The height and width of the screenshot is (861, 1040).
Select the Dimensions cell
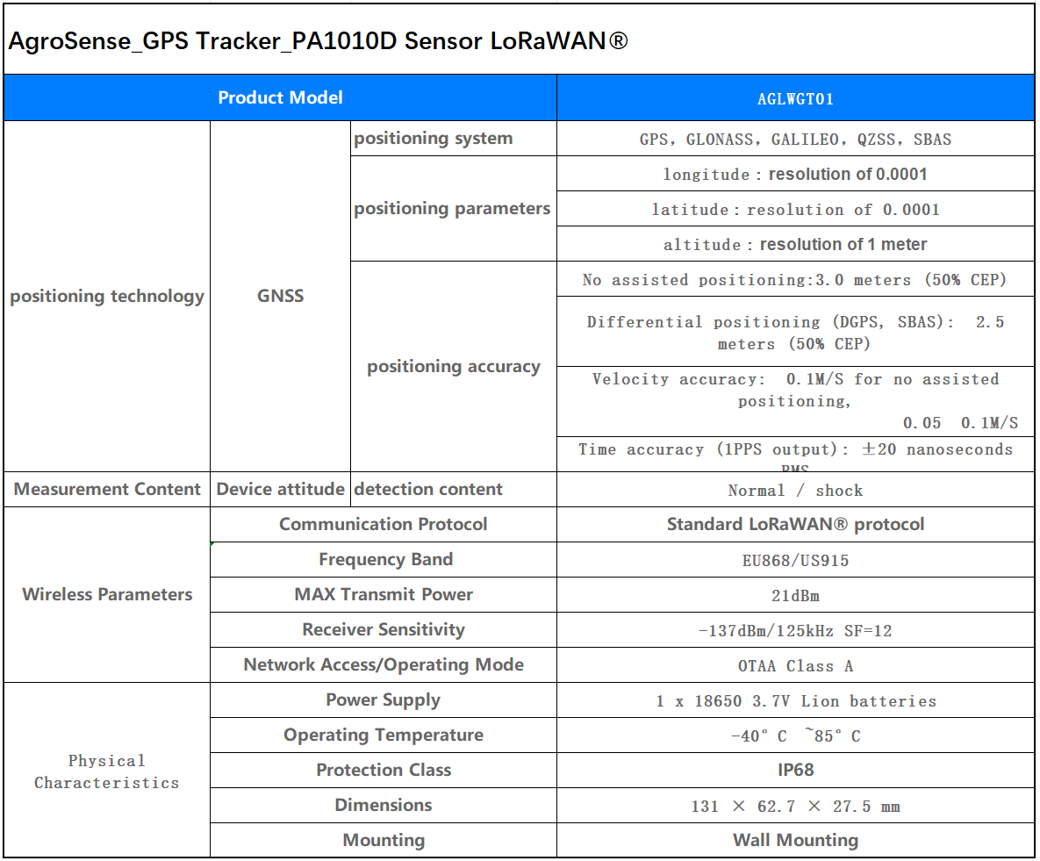[384, 806]
